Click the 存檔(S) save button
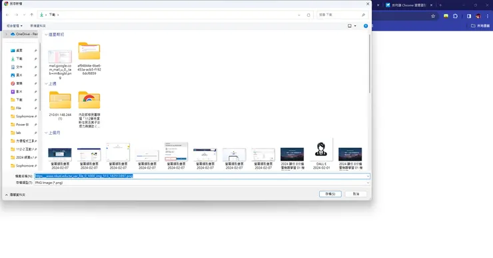 [330, 194]
